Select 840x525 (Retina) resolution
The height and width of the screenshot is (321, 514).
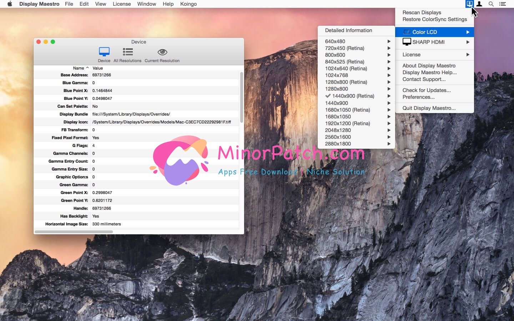pyautogui.click(x=356, y=62)
